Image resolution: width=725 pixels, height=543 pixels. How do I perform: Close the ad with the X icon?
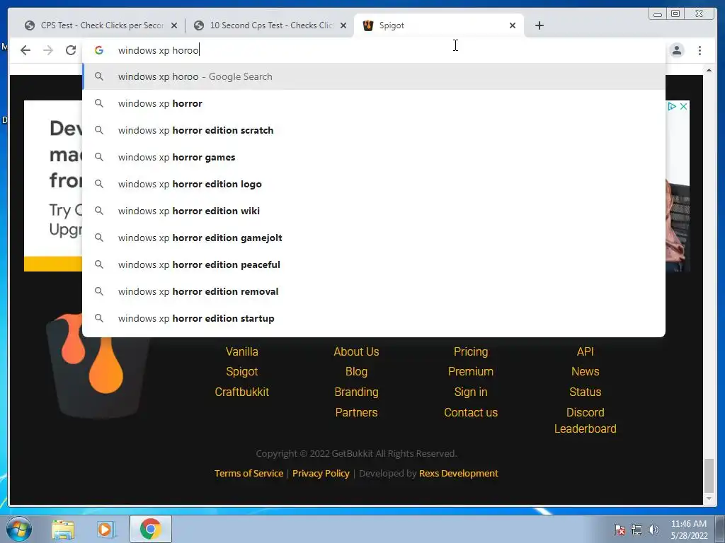683,106
